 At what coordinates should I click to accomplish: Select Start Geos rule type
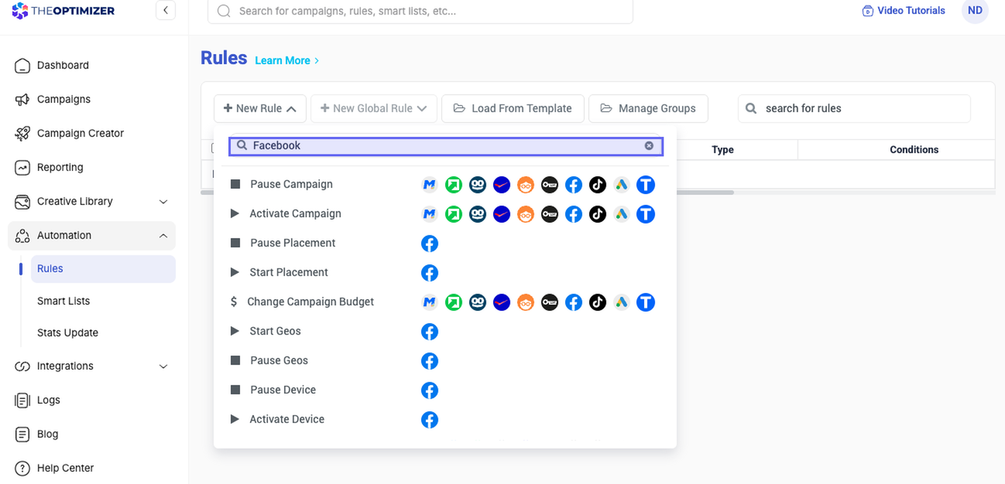point(275,332)
